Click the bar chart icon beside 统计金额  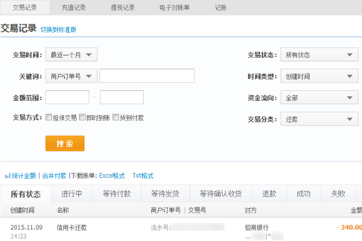click(x=7, y=176)
